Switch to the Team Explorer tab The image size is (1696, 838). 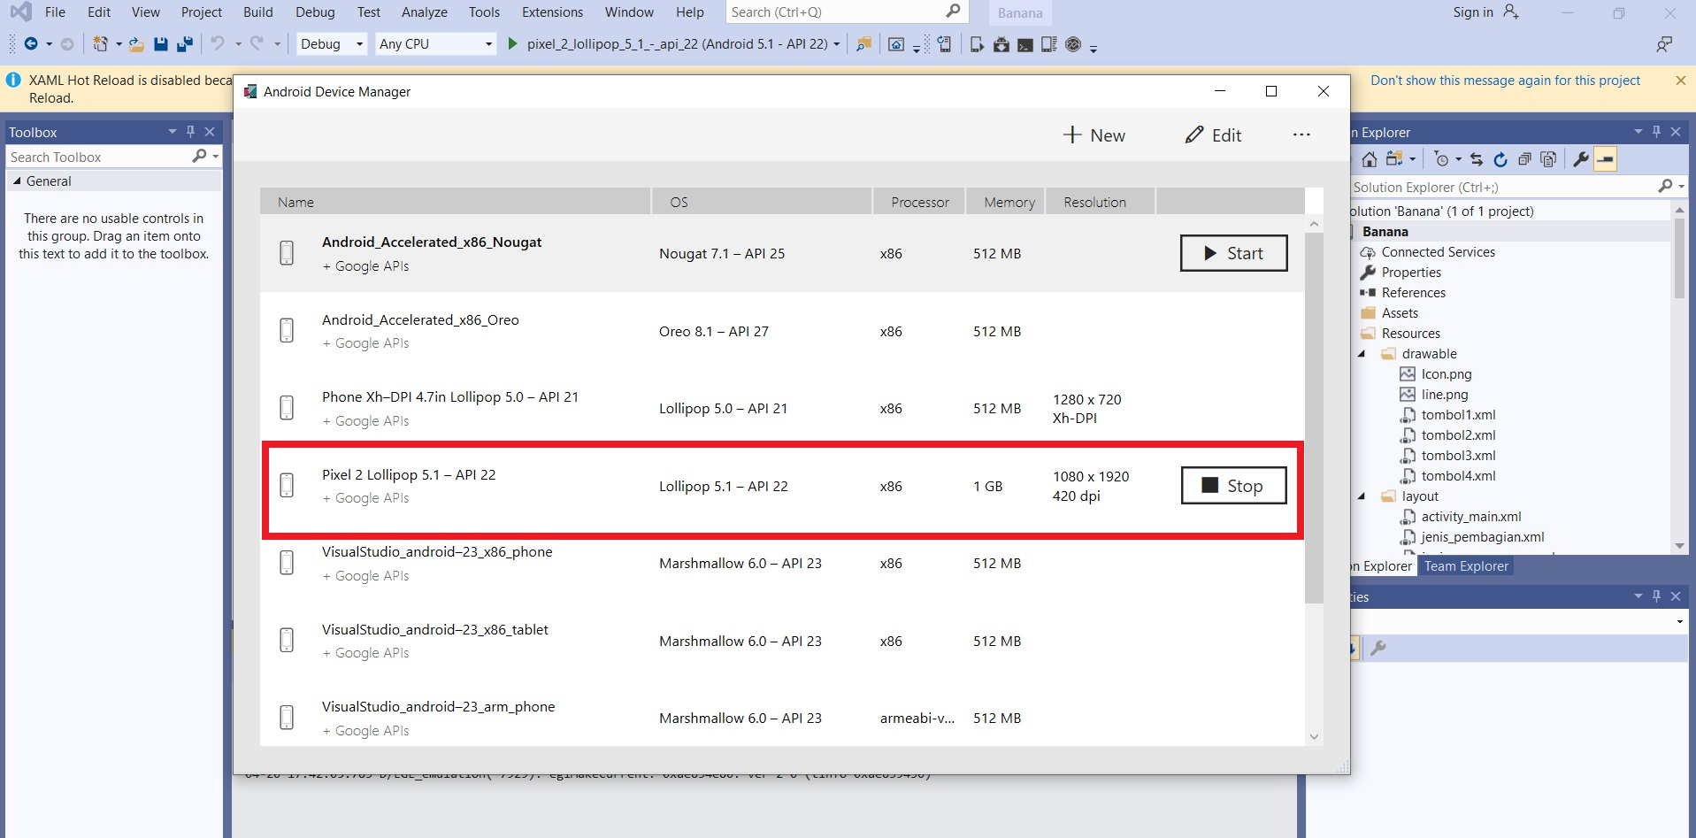pos(1466,566)
